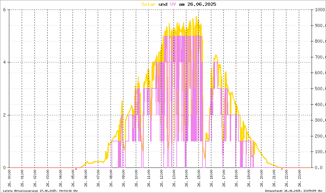The height and width of the screenshot is (193, 326).
Task: Click the left axis label '4'
Action: tap(4, 62)
